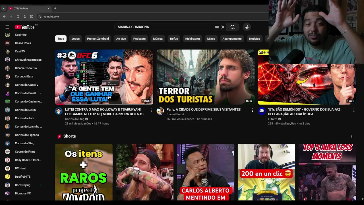Click the Ei Nerd channel name under video
Viewport: 364px width, 205px height.
click(x=272, y=119)
